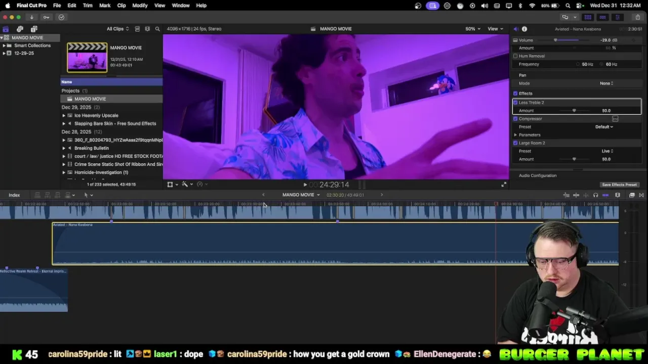Open the File menu
The width and height of the screenshot is (648, 364).
coord(57,6)
